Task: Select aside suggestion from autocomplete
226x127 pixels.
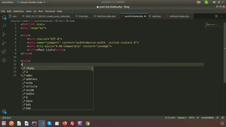Action: pyautogui.click(x=58, y=90)
